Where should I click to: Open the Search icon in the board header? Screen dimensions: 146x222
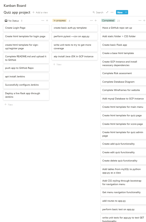93,12
